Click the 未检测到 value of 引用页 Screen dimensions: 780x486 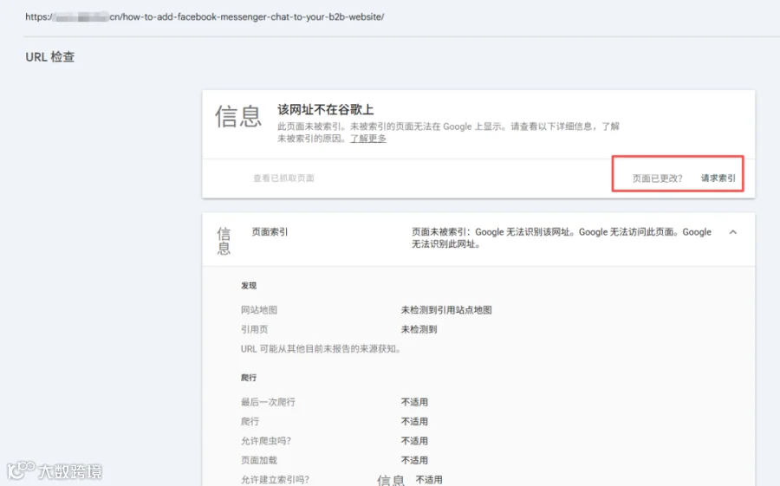(x=419, y=329)
